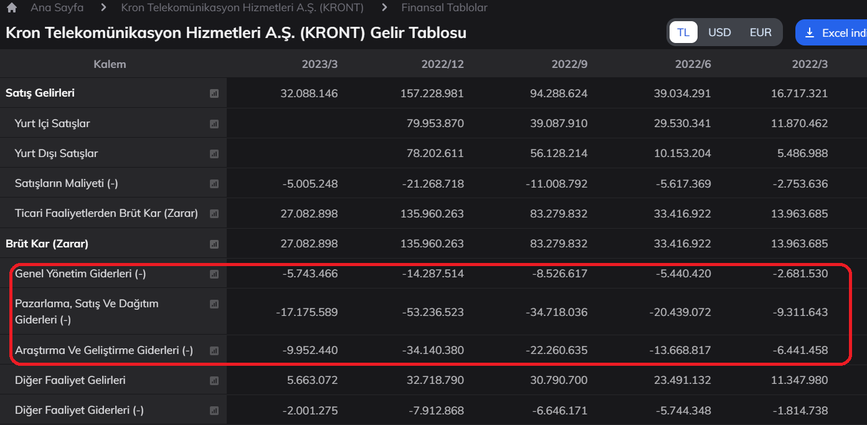Screen dimensions: 867x425
Task: Open Kron Telekomünikasyon breadcrumb link
Action: point(242,8)
